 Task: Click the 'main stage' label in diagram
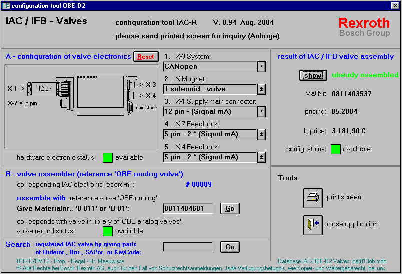tap(146, 108)
